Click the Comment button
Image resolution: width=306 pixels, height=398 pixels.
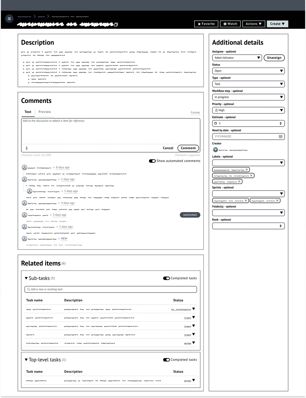pyautogui.click(x=188, y=148)
